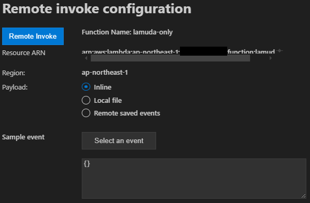Click the ARN scrollbar right arrow

[271, 58]
